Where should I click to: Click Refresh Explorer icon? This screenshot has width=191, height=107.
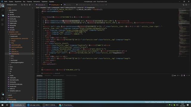27,5
